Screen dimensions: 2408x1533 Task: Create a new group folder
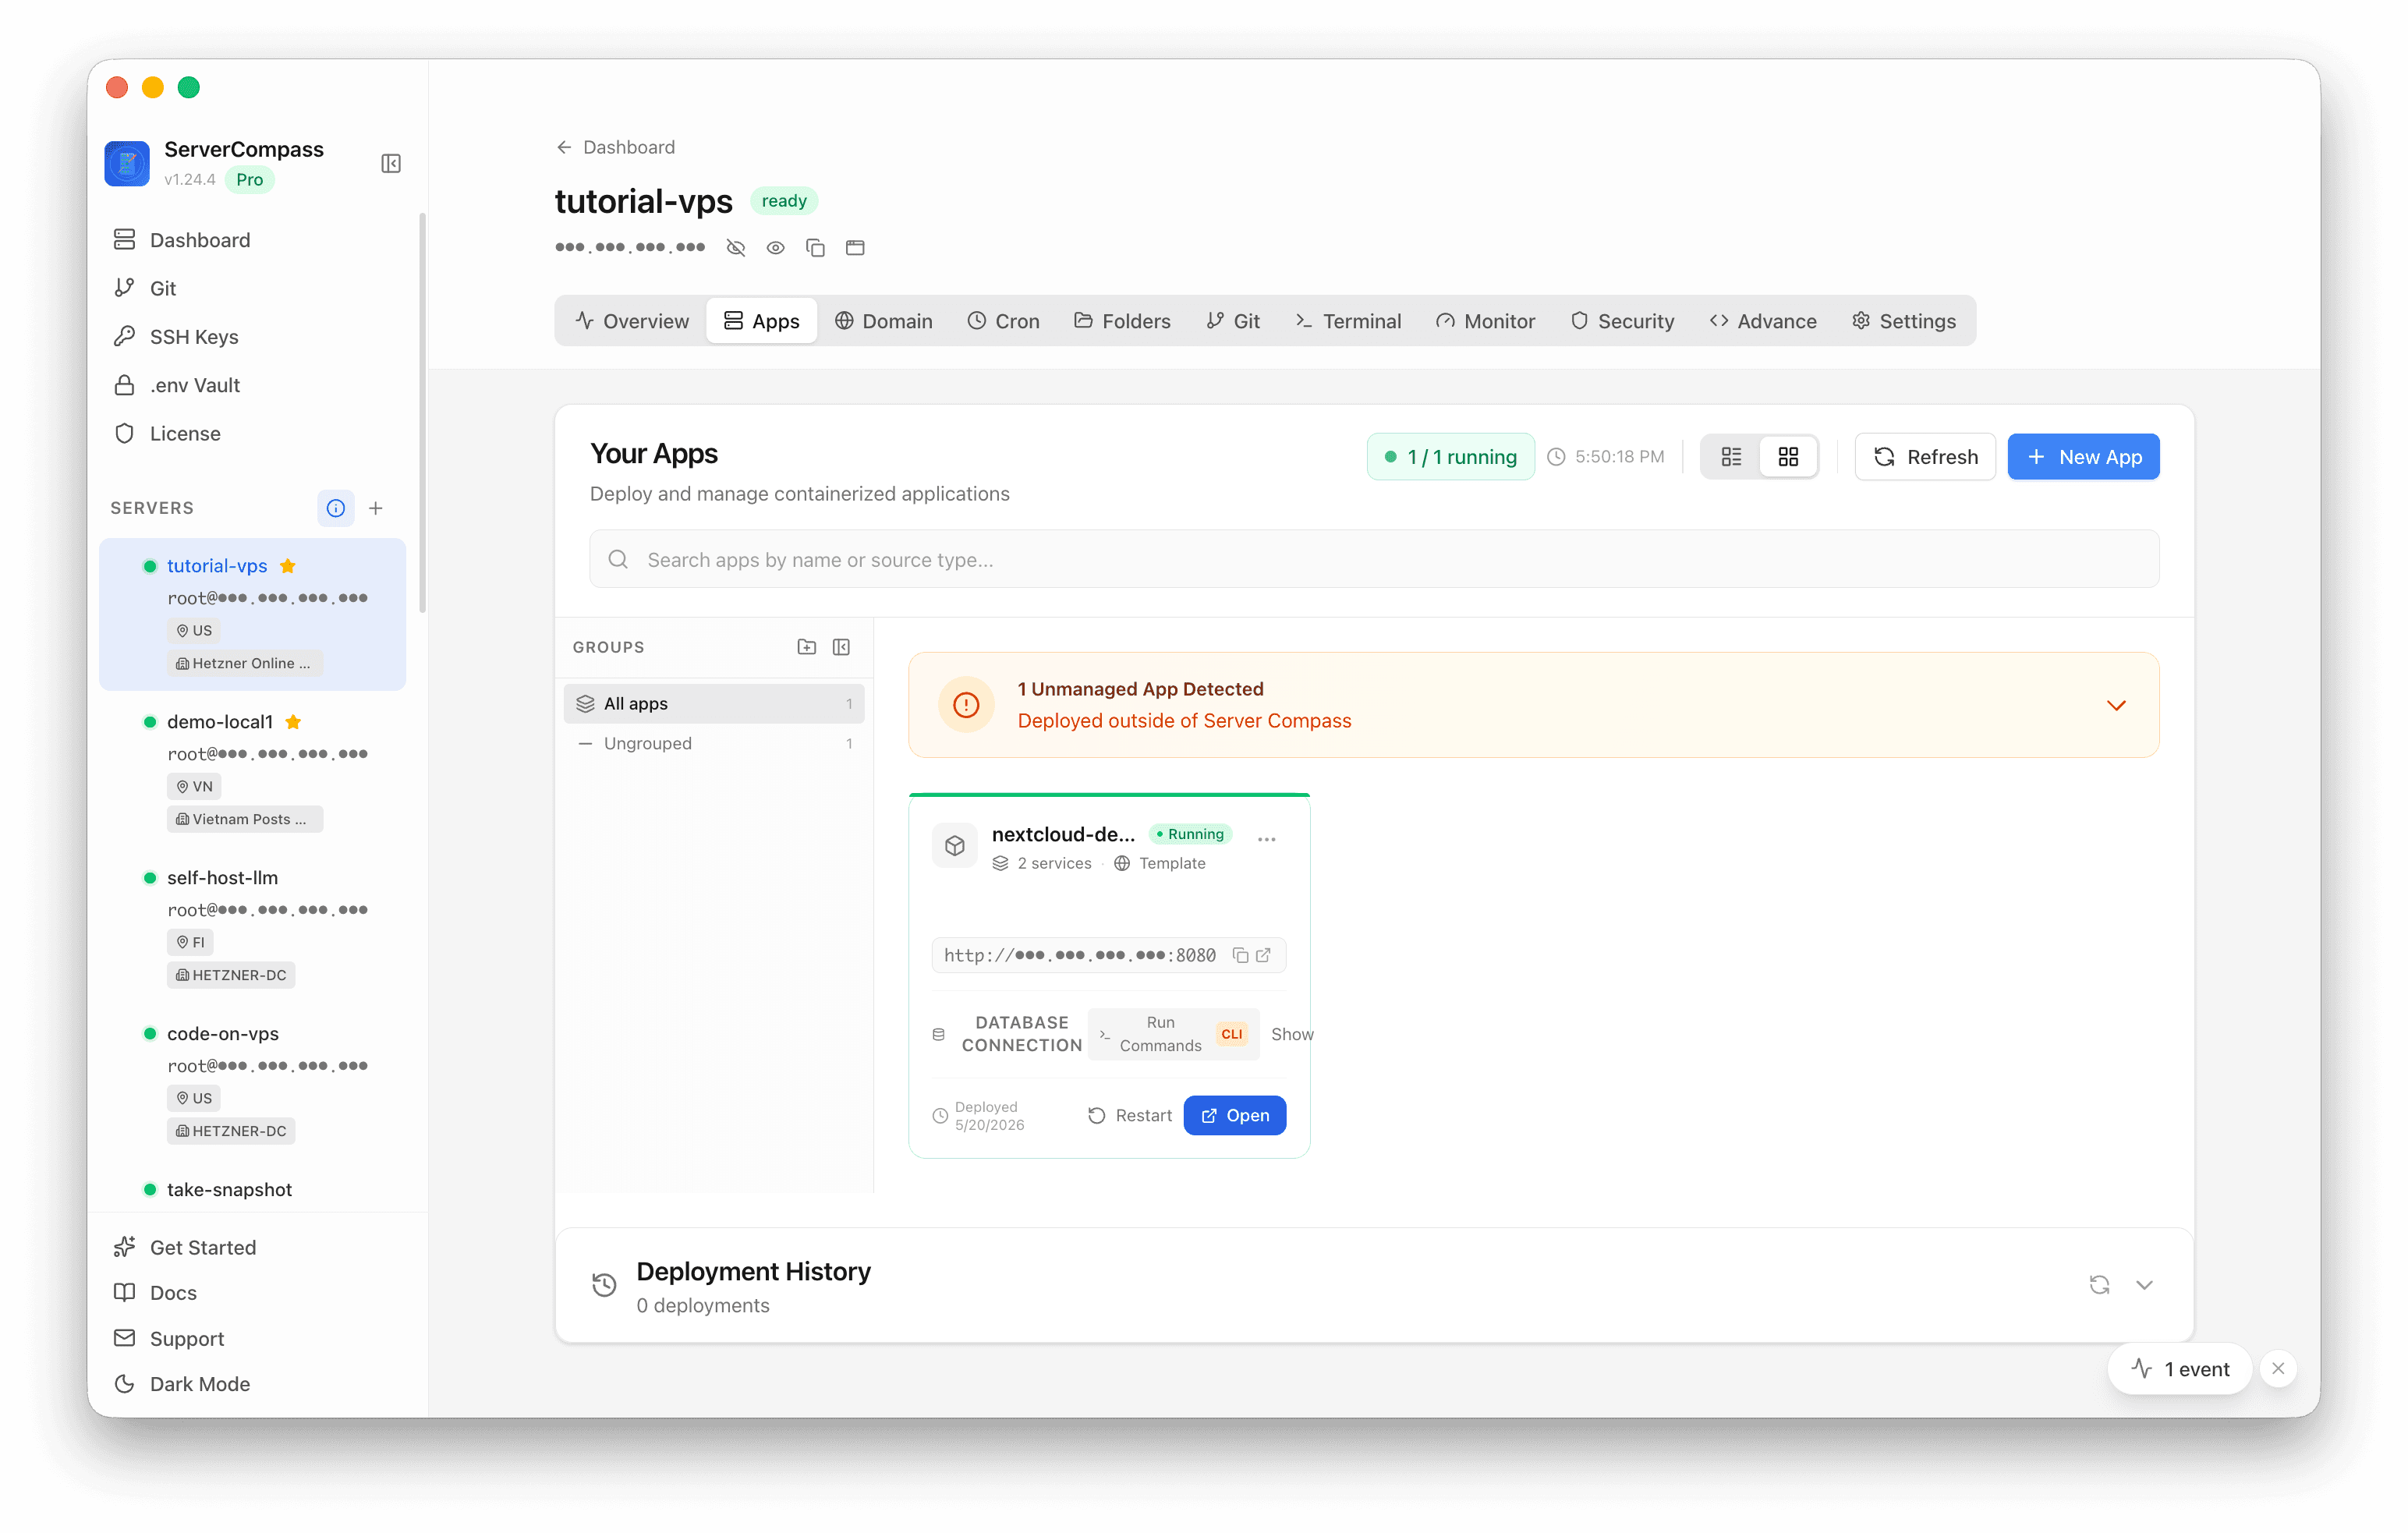point(807,647)
